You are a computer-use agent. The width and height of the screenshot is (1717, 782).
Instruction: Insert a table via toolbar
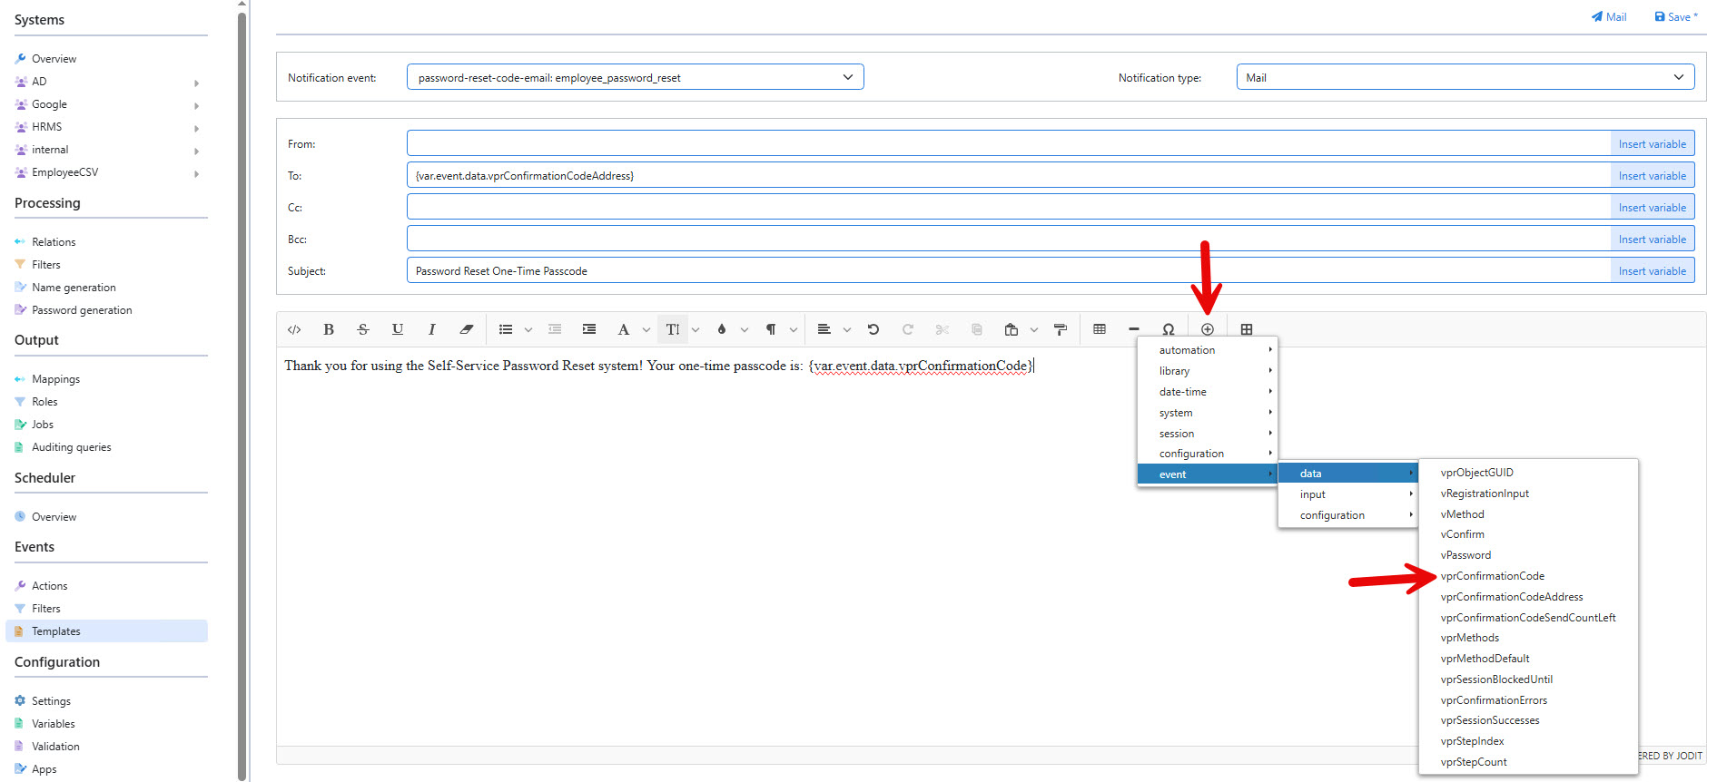point(1100,329)
